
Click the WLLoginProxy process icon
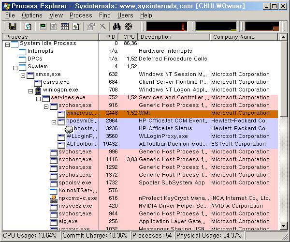click(61, 137)
